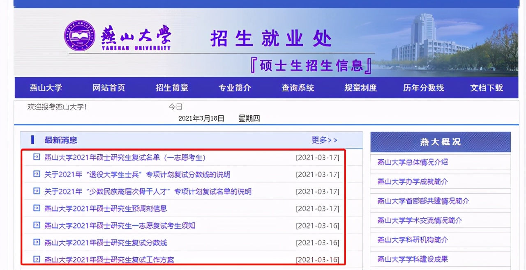526x270 pixels.
Task: Click the icon before 预调剂信息 entry
Action: coord(36,208)
